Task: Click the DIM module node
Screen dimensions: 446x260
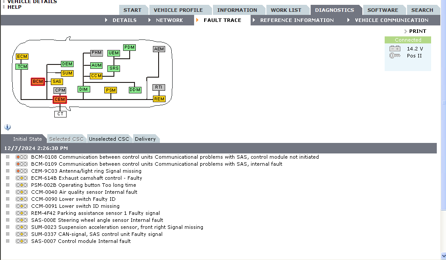Action: 83,89
